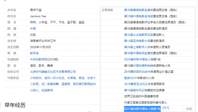Click highlighted 2021福布斯中国名人榜第1名 text
The width and height of the screenshot is (198, 112).
pos(142,109)
